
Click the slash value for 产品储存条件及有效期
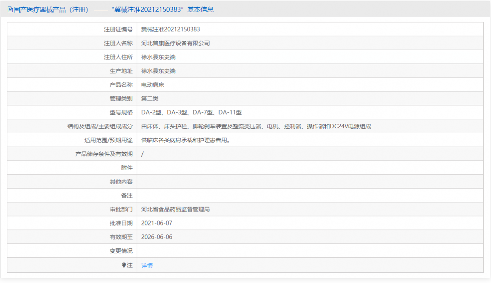(142, 154)
